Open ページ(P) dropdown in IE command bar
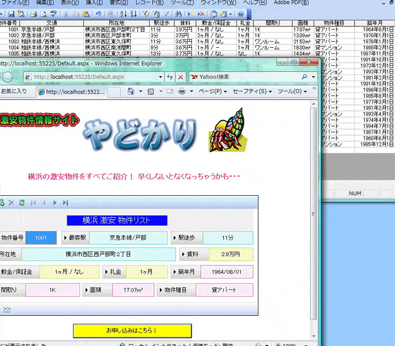Viewport: 395px width, 346px height. pos(213,91)
